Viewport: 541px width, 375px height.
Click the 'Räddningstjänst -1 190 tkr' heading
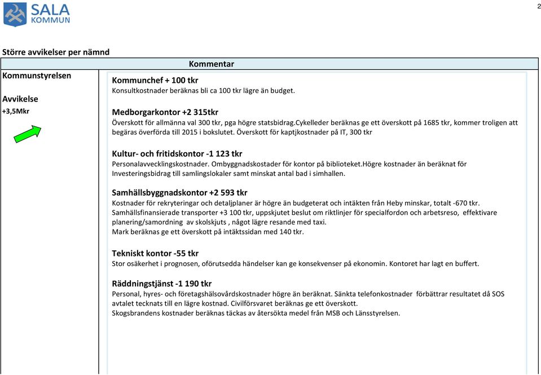click(162, 284)
